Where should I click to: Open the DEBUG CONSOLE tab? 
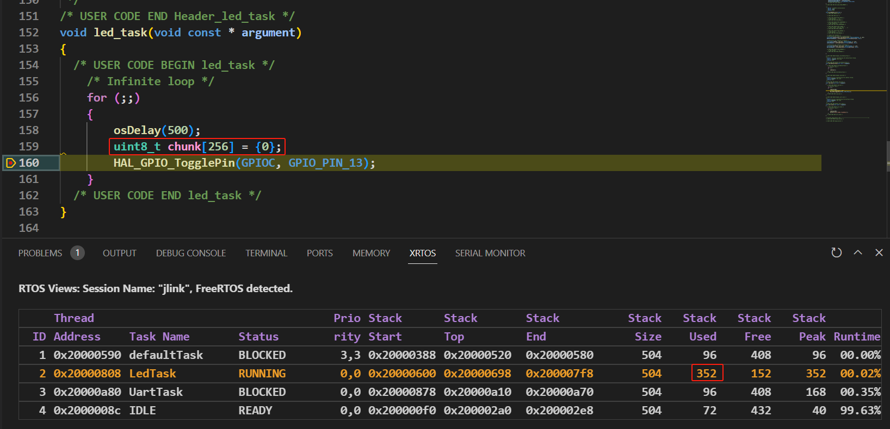click(191, 253)
